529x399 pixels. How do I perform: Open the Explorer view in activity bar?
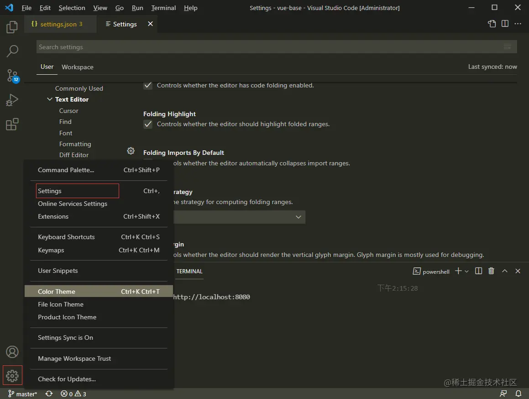[x=12, y=27]
